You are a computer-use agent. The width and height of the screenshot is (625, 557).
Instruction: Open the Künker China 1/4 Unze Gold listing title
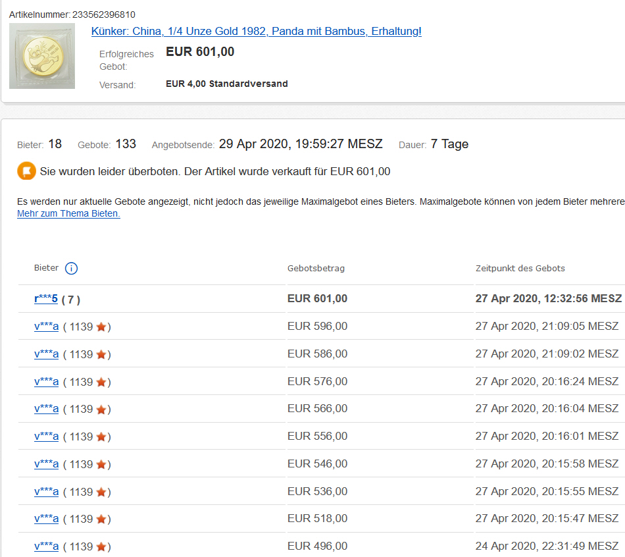(256, 31)
